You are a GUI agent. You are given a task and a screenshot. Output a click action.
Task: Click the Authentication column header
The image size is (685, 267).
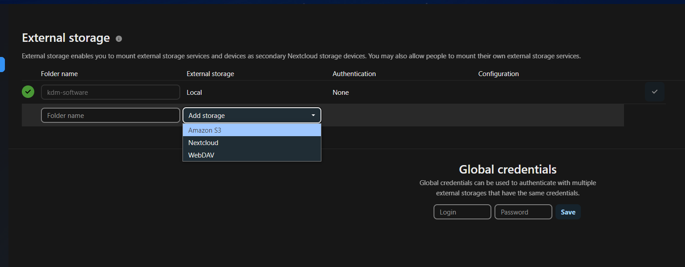point(354,74)
